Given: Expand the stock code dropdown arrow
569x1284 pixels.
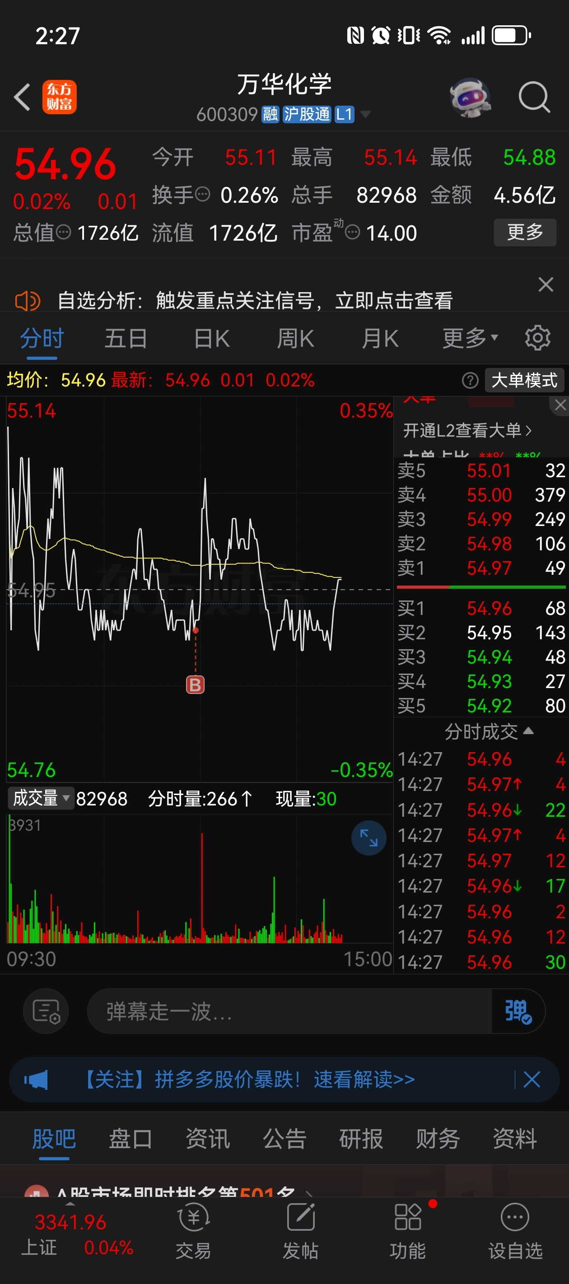Looking at the screenshot, I should pyautogui.click(x=365, y=115).
